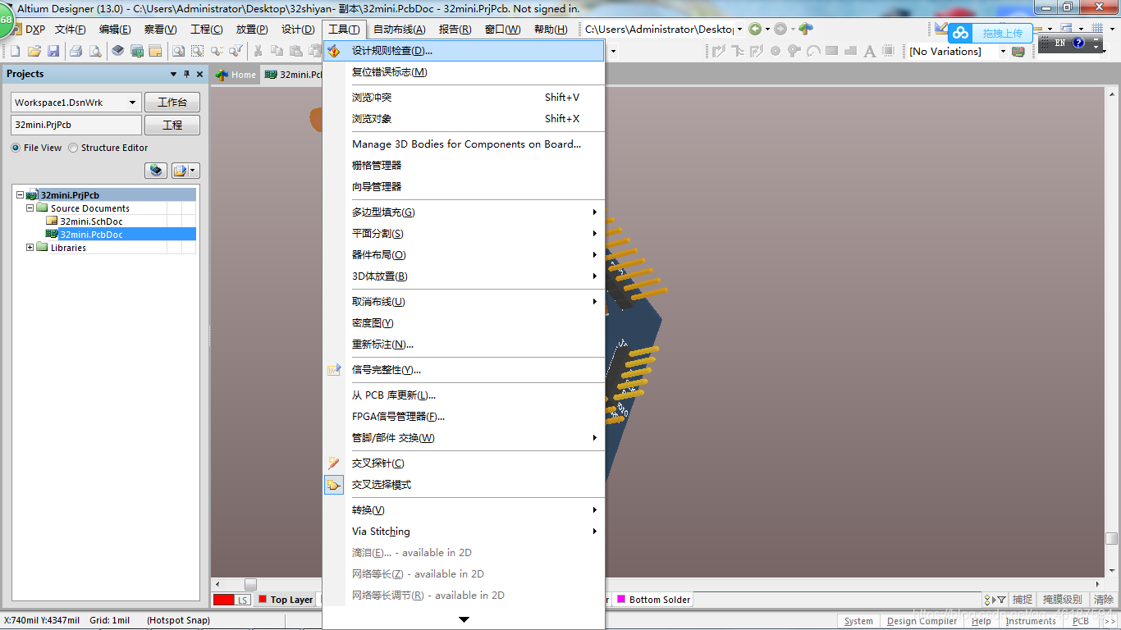Click the navigate Forward arrow
The width and height of the screenshot is (1121, 630).
pos(780,29)
